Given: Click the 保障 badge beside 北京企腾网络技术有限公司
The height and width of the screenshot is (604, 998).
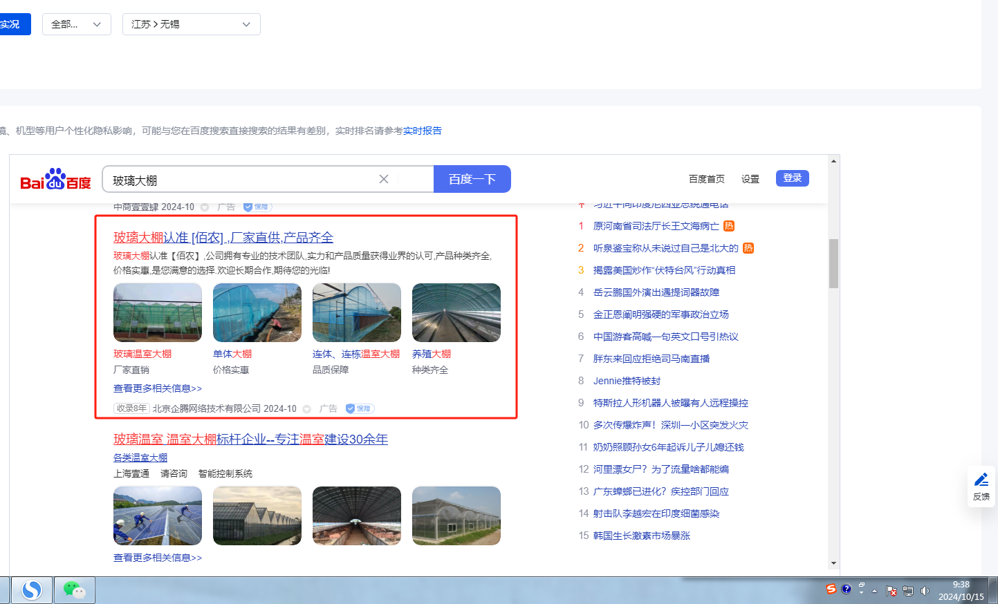Looking at the screenshot, I should (360, 408).
